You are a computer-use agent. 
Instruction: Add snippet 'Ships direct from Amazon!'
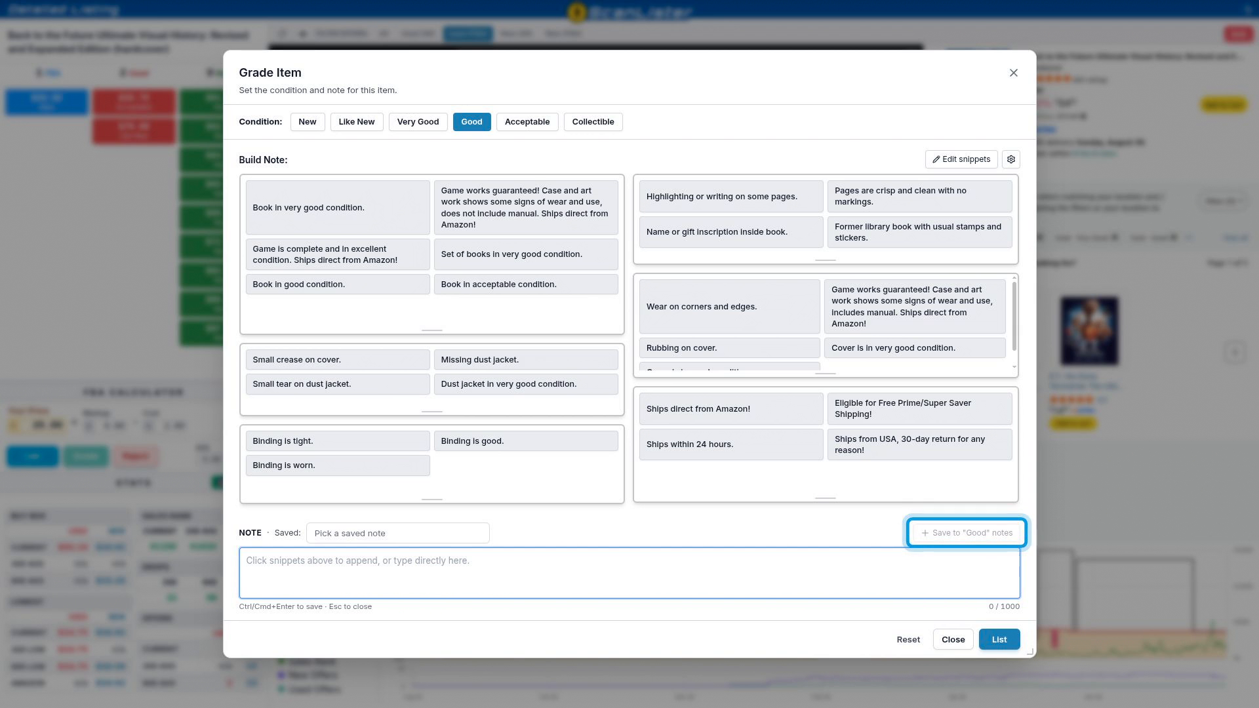[731, 409]
